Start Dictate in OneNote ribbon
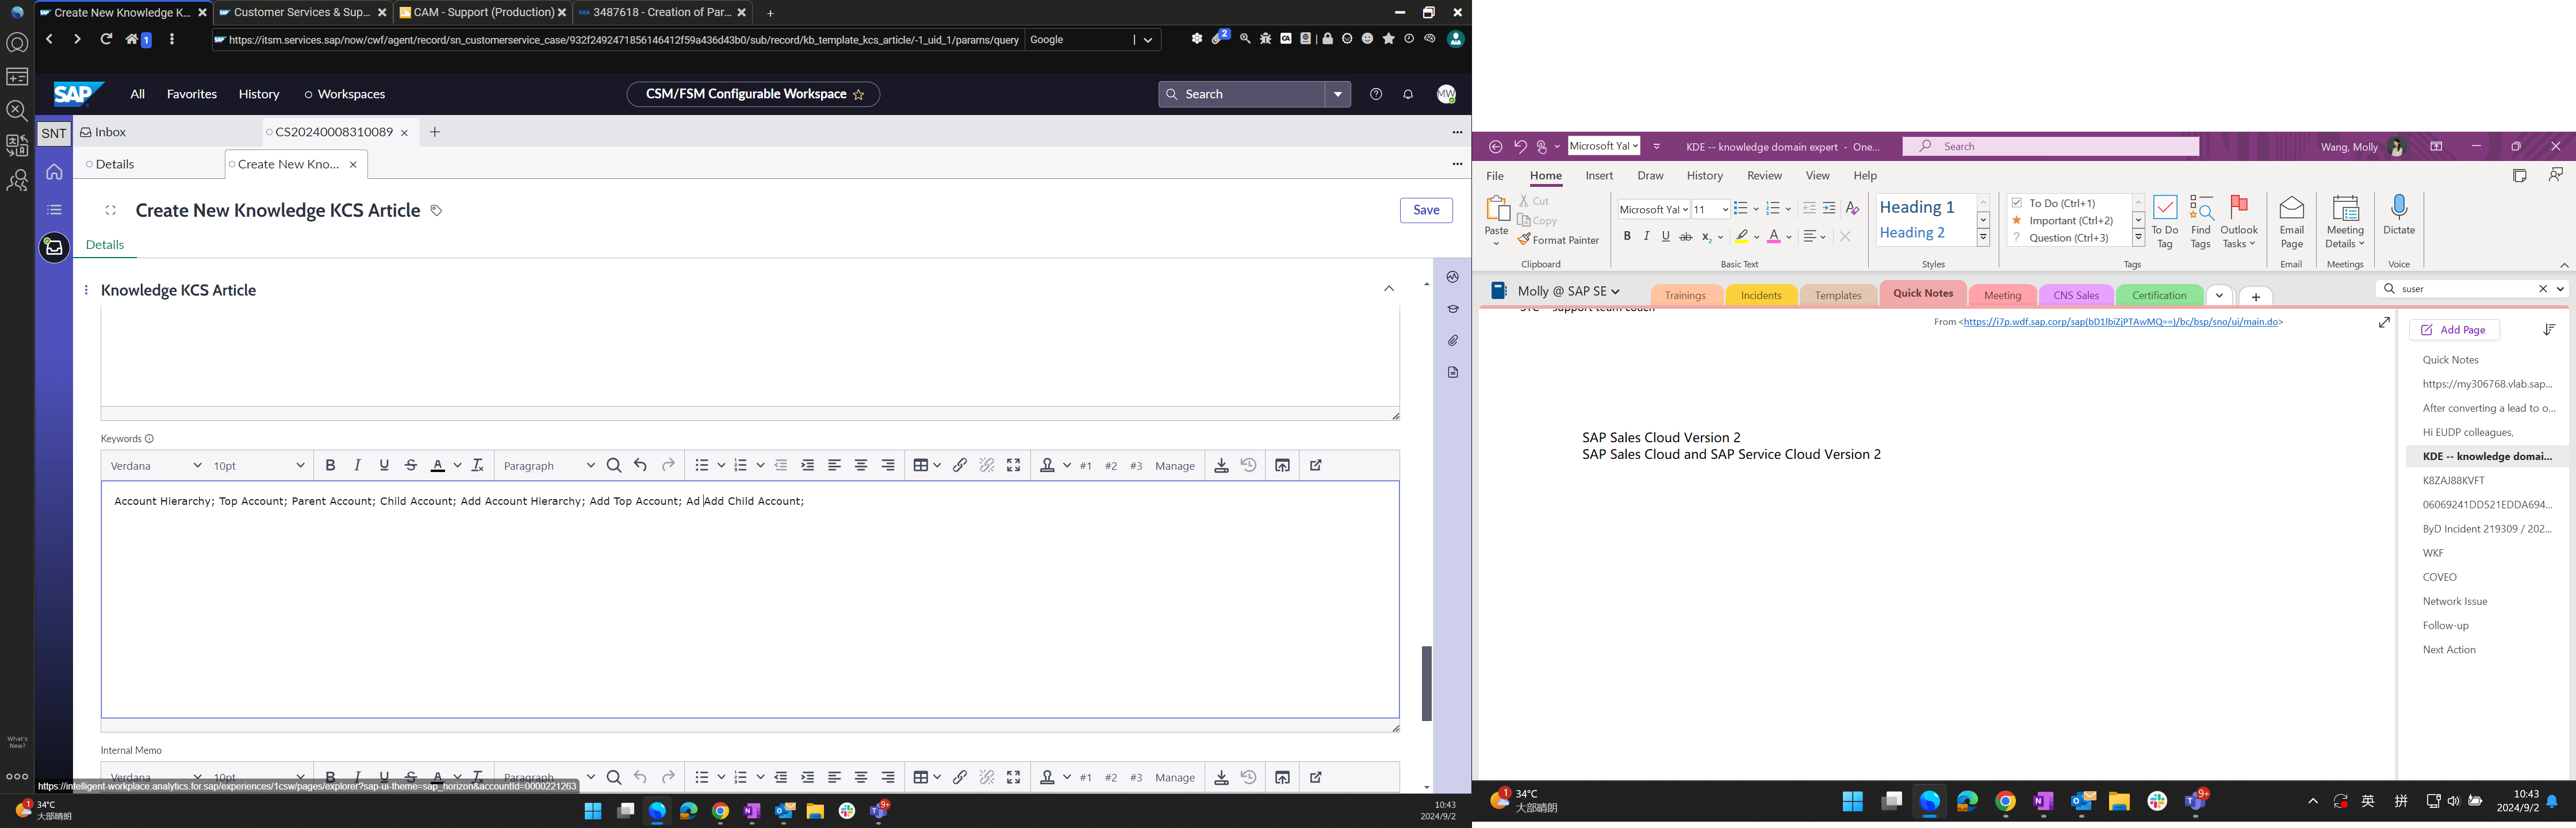The width and height of the screenshot is (2576, 828). [2399, 216]
